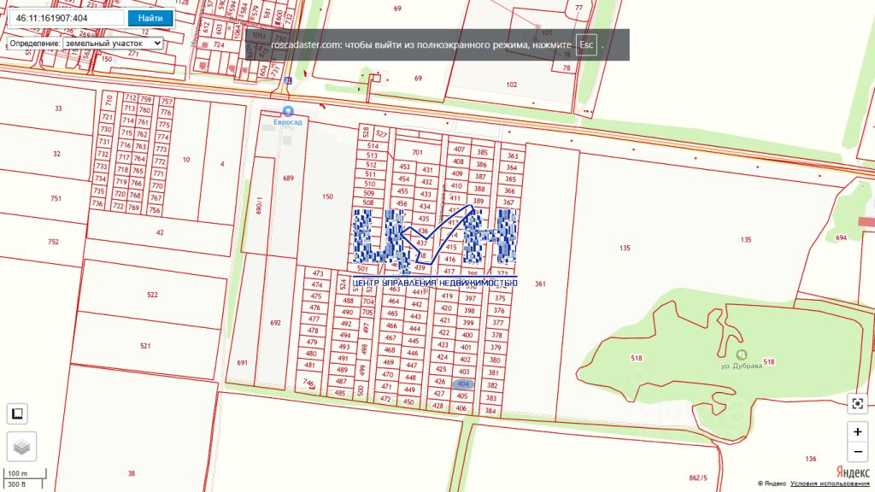Screen dimensions: 875x492
Task: Click parcel labeled 77
Action: [x=578, y=8]
